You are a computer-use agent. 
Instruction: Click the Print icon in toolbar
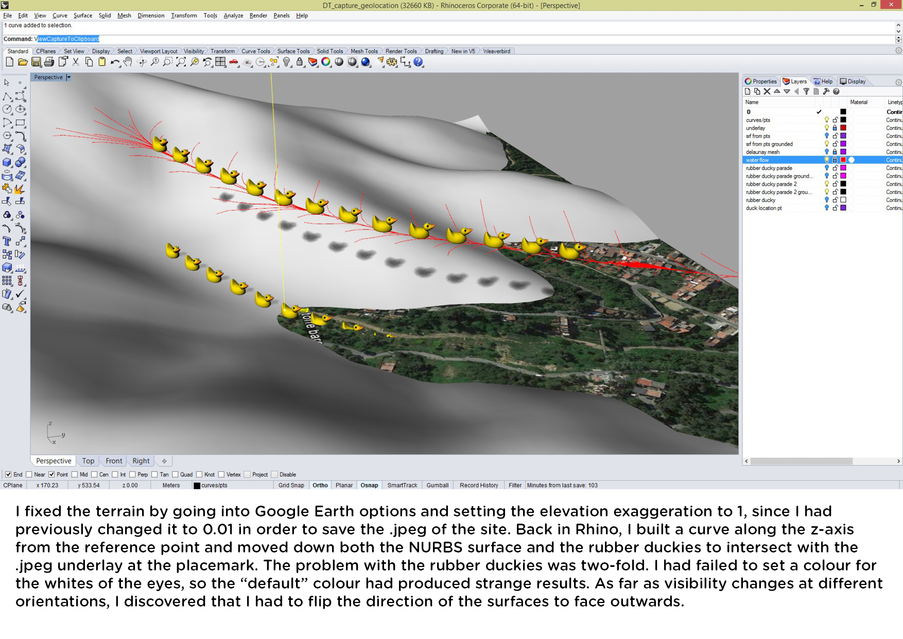click(x=49, y=62)
